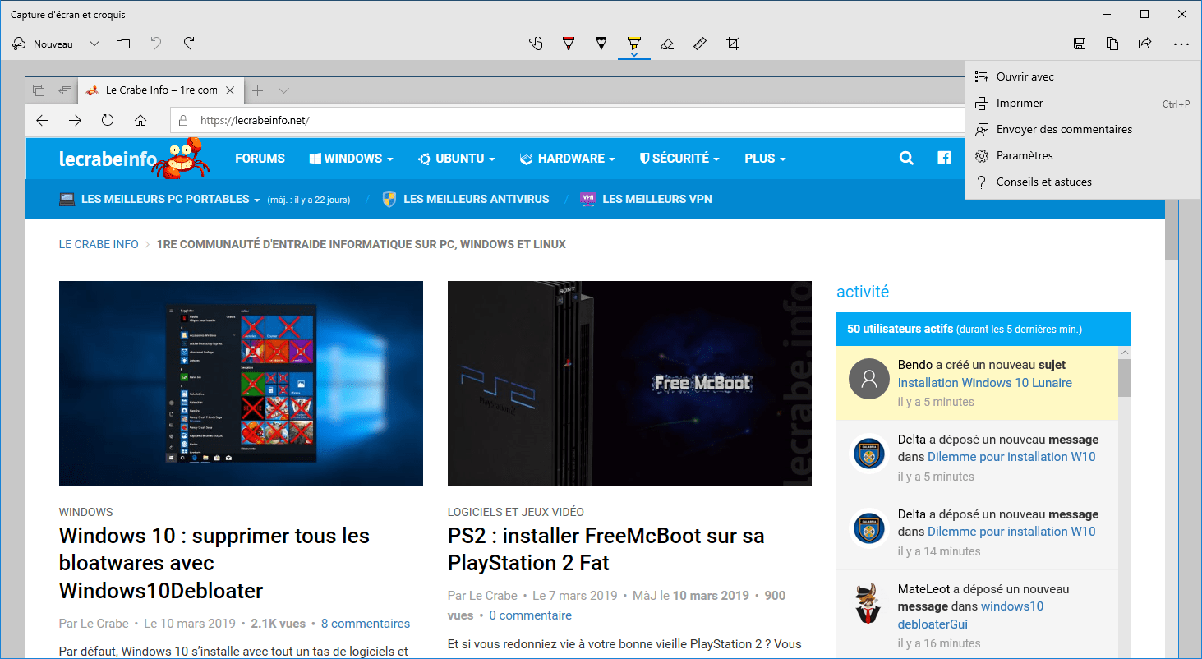Open a new browser tab with plus
Viewport: 1202px width, 659px height.
pos(257,90)
